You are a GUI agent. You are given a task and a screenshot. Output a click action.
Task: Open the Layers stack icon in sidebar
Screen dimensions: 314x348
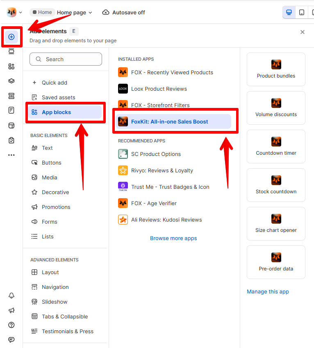(11, 81)
